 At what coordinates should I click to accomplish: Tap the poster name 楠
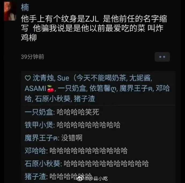[x=25, y=7]
